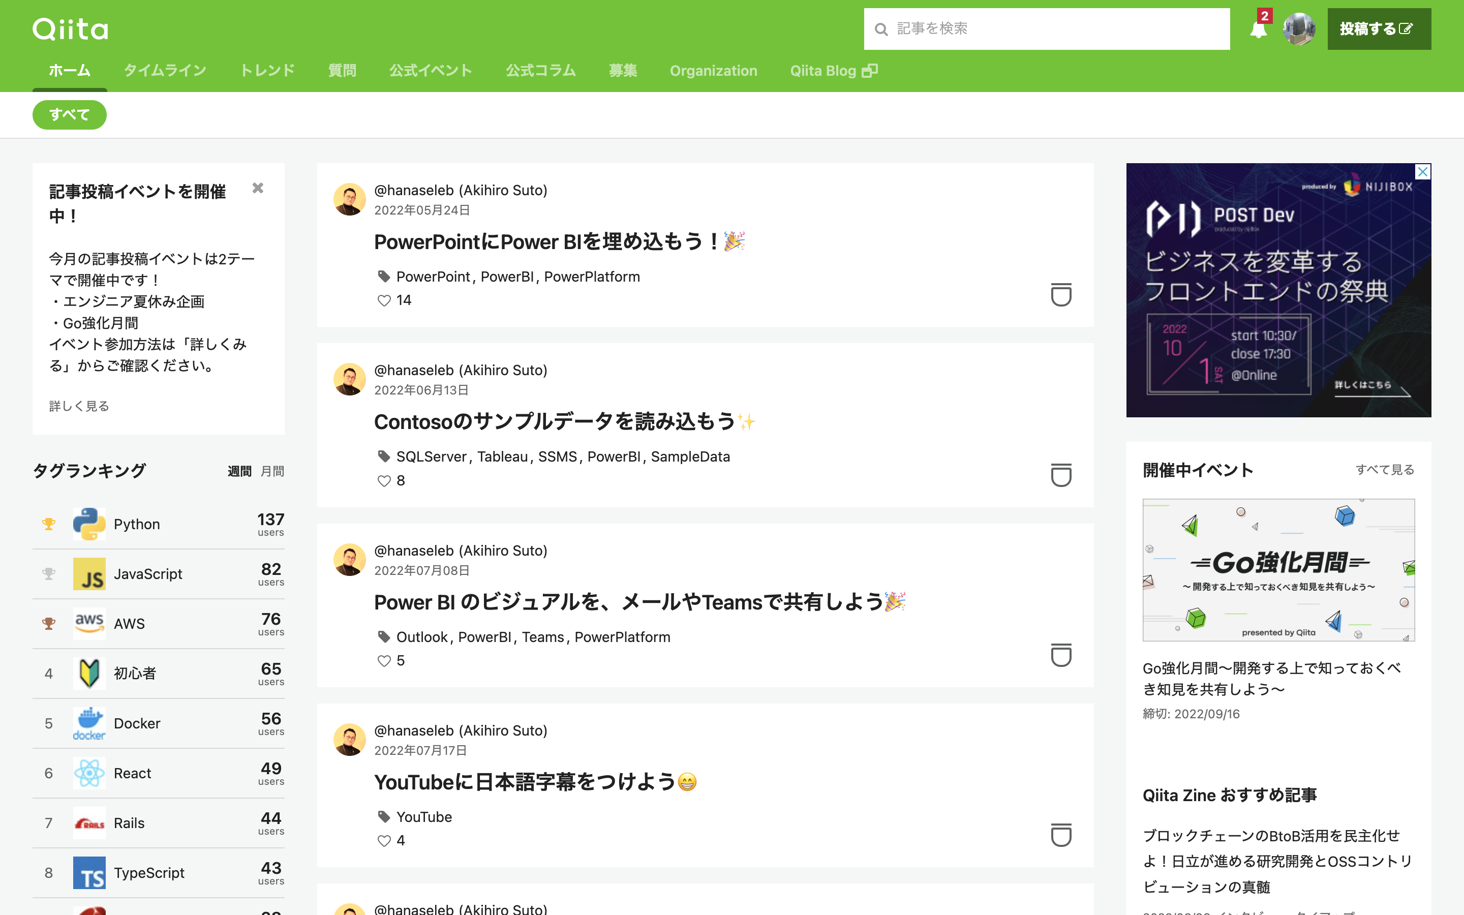Click the SQLServer tag
This screenshot has height=915, width=1464.
point(432,457)
